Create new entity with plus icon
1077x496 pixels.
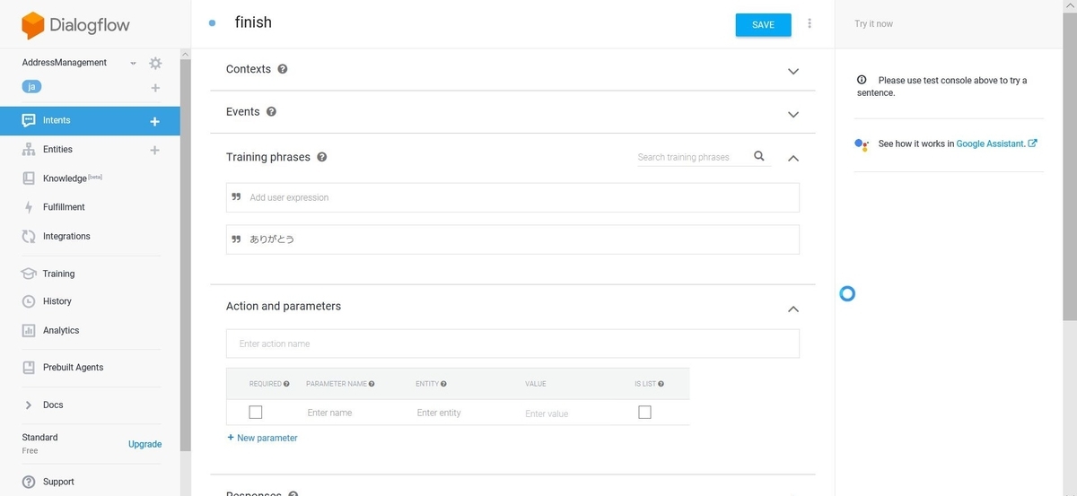coord(154,150)
